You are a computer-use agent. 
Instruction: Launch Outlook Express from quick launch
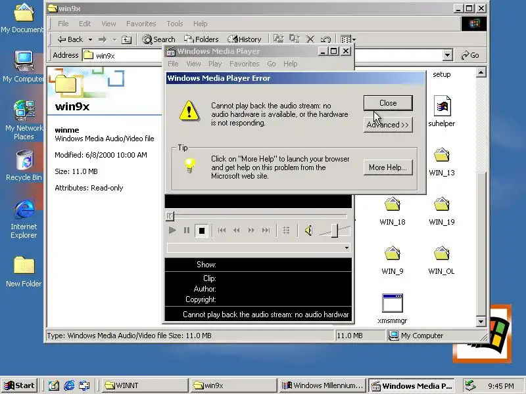point(85,385)
